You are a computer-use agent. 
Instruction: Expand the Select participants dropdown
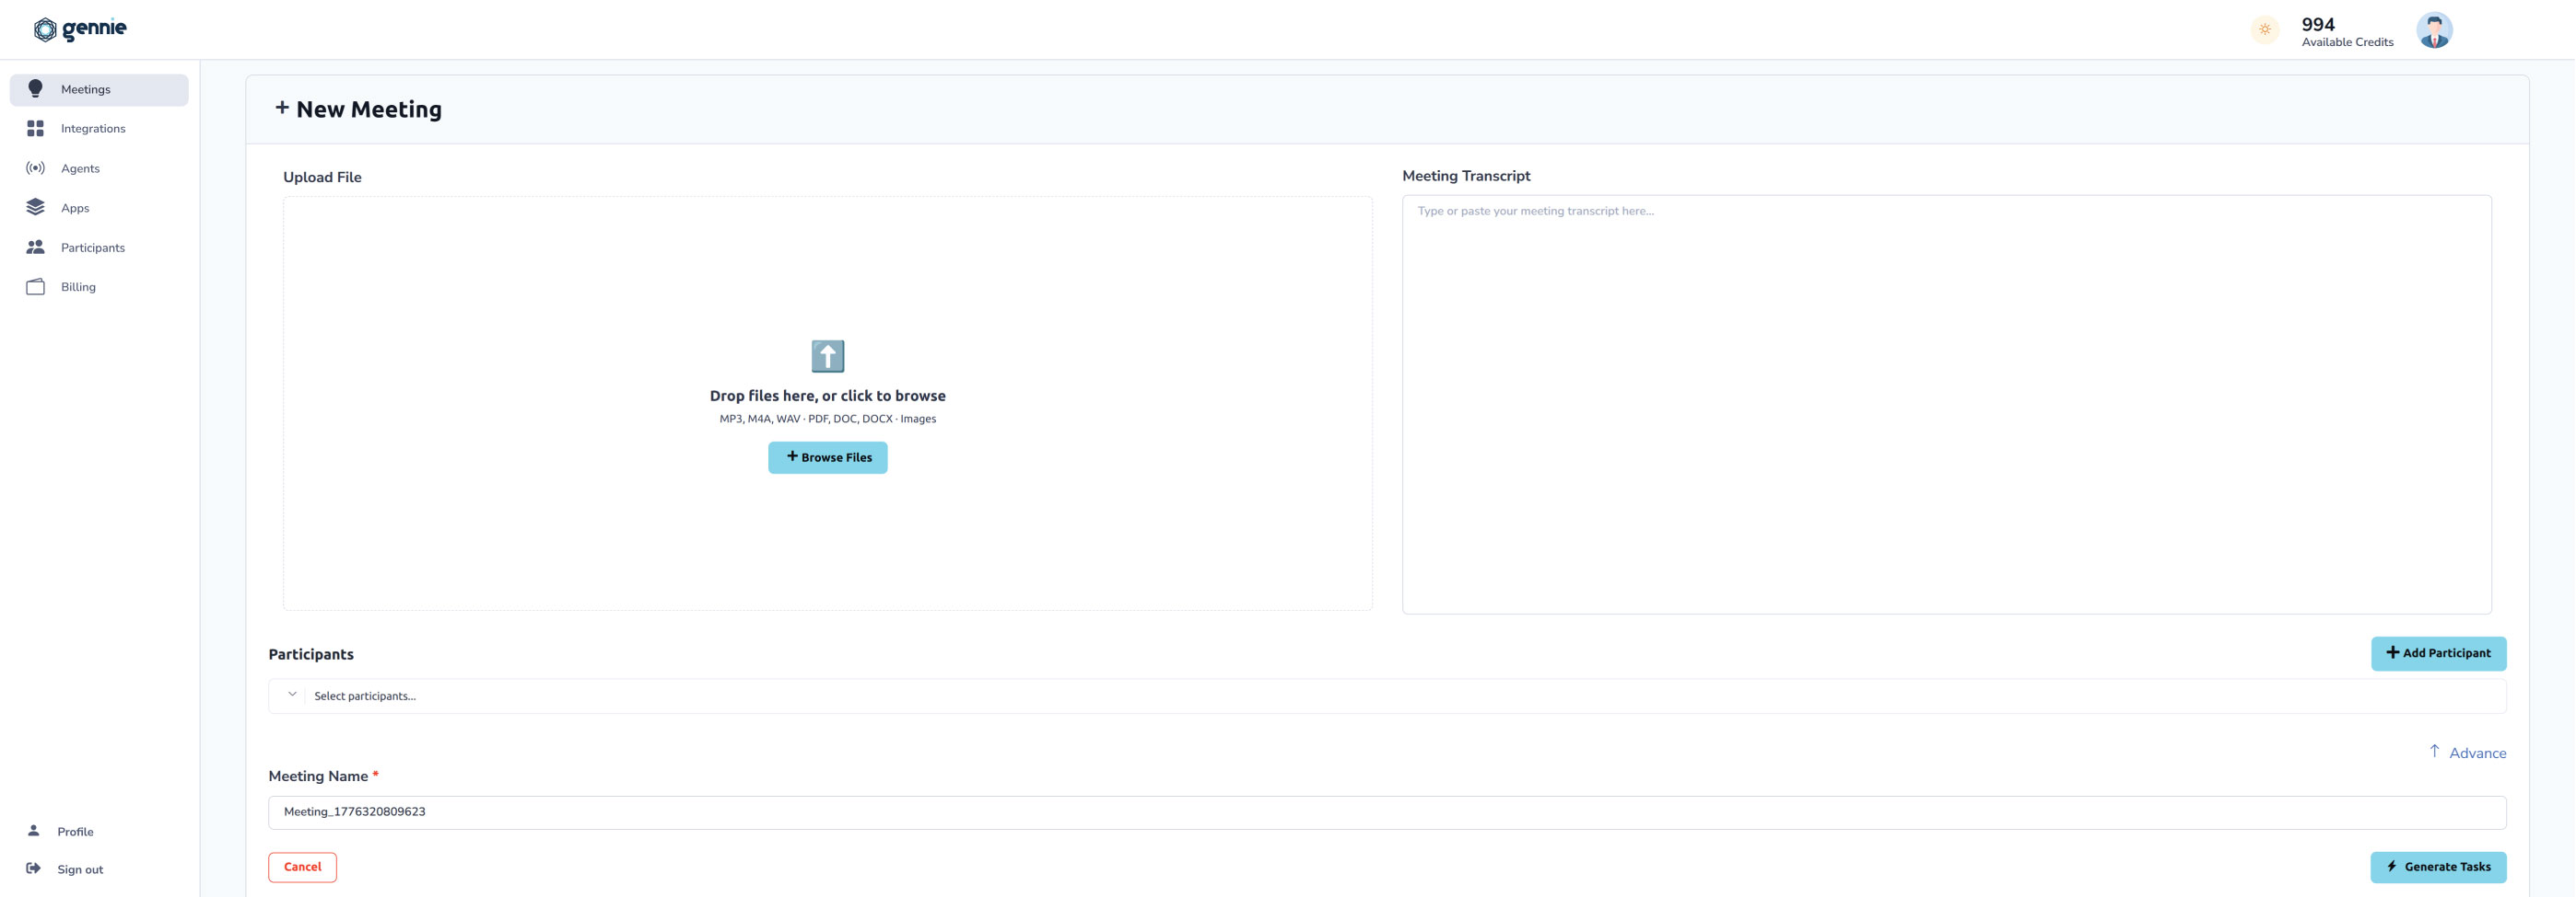(1387, 696)
